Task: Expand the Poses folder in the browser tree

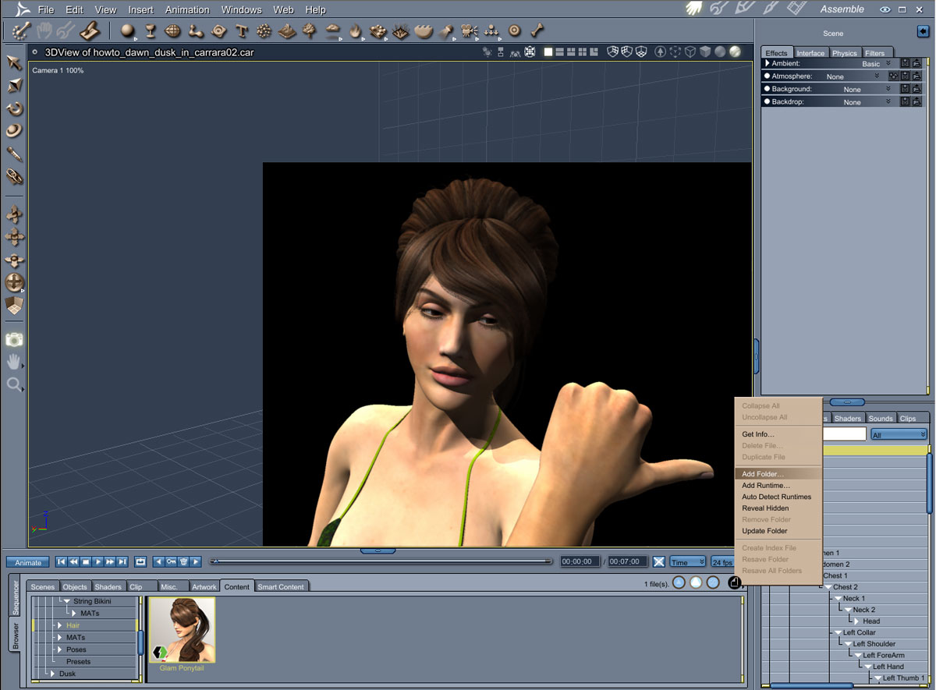Action: (x=60, y=649)
